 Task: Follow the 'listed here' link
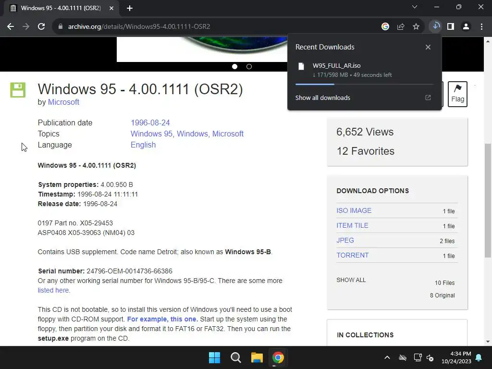[x=53, y=290]
